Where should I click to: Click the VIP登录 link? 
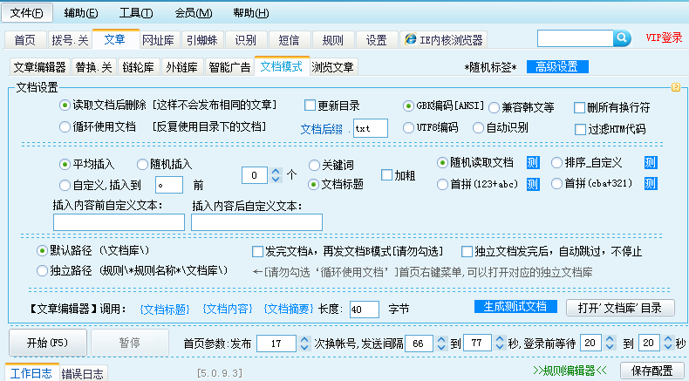pos(664,37)
